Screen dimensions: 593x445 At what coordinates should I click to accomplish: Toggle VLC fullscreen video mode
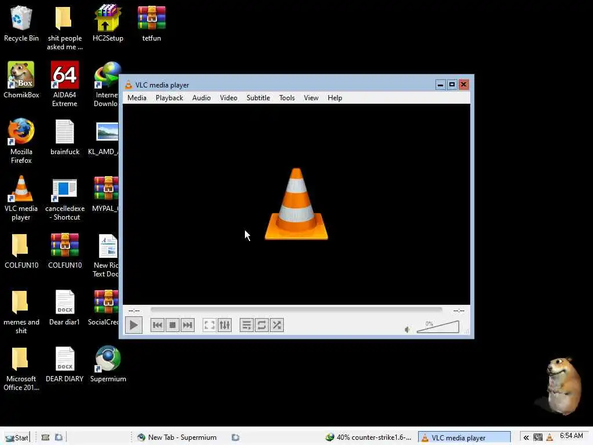tap(209, 325)
